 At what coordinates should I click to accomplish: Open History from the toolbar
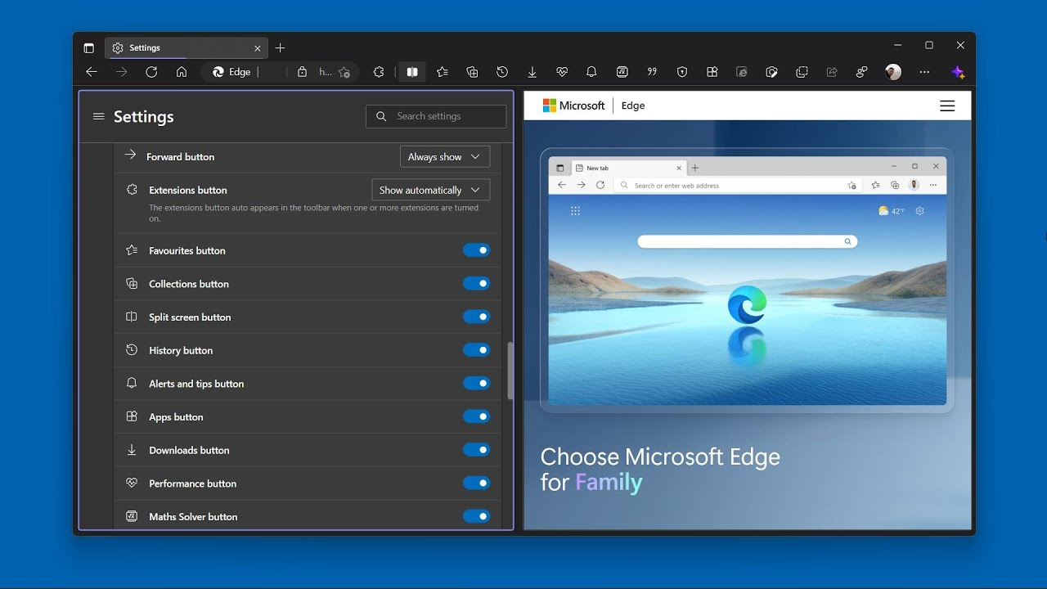click(x=502, y=72)
